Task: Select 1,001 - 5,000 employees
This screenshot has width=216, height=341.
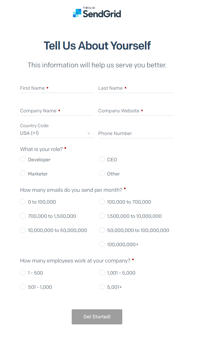Action: [x=102, y=273]
